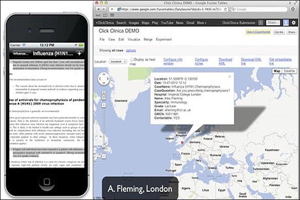
Task: Tap the plus icon in iPhone header
Action: (79, 53)
